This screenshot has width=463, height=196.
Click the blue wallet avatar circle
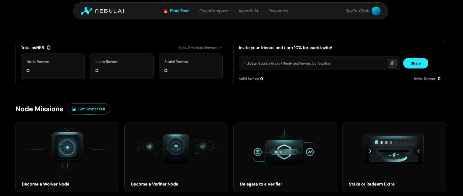tap(376, 11)
